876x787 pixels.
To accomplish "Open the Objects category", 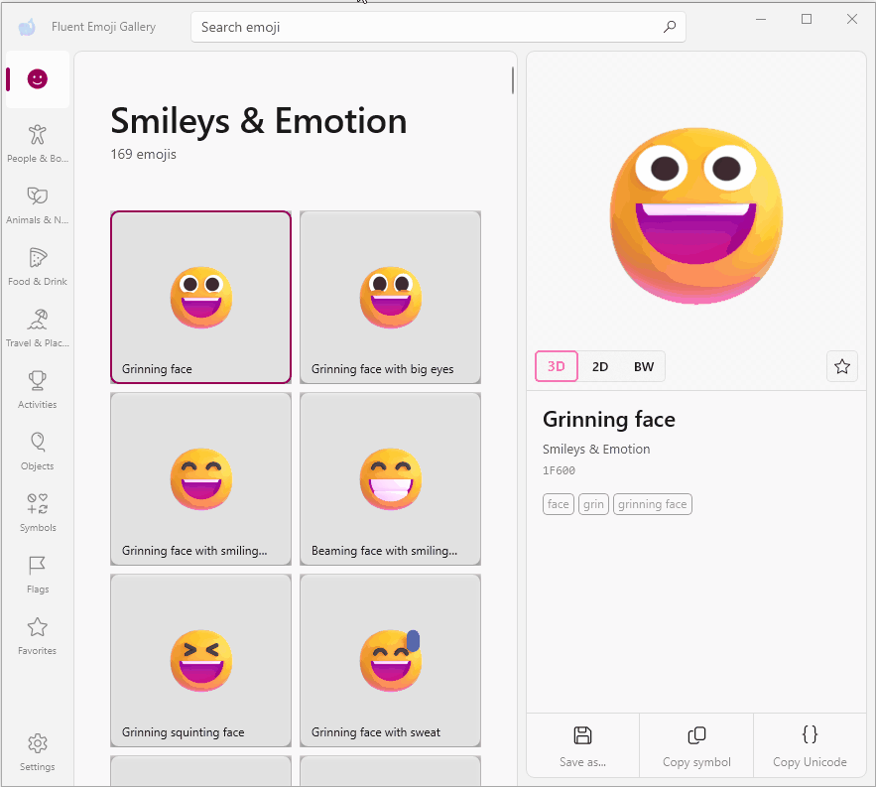I will tap(38, 450).
